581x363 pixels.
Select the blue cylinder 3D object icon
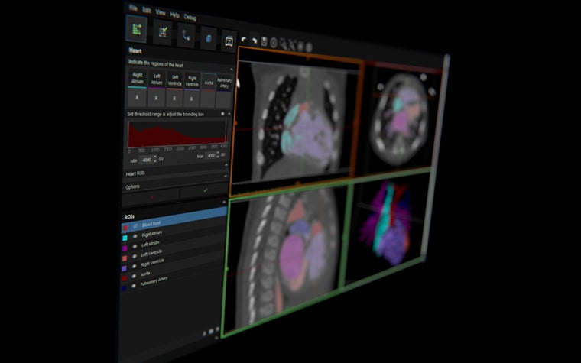208,39
